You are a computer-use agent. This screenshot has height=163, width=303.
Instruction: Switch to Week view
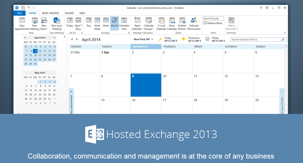tap(106, 22)
